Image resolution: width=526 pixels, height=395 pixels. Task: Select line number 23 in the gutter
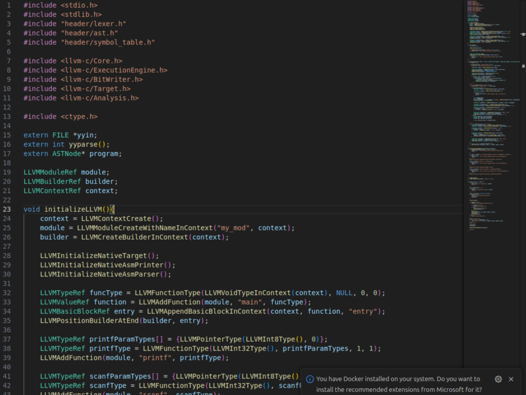[7, 209]
